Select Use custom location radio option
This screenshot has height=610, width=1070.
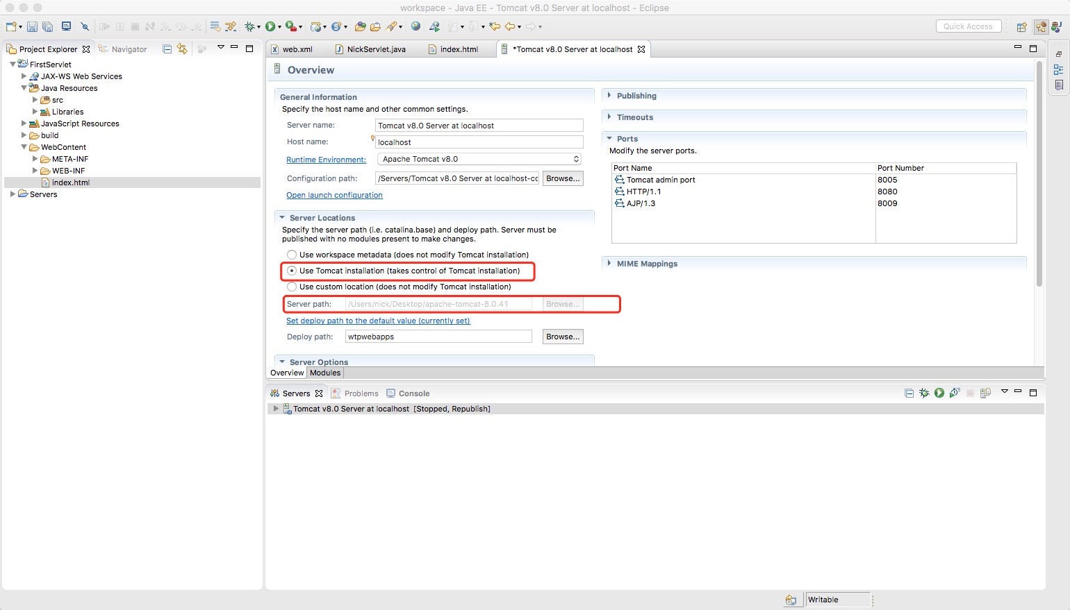pyautogui.click(x=292, y=287)
